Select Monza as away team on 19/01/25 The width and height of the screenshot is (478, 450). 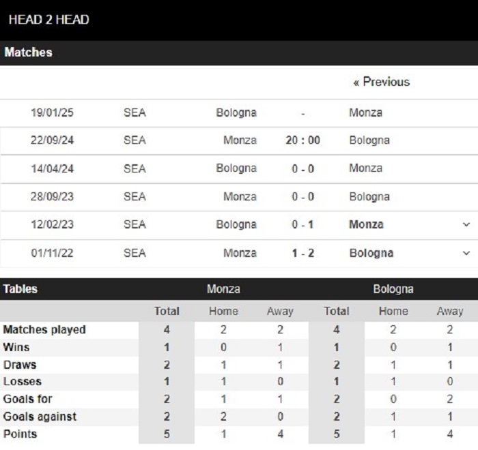coord(365,112)
